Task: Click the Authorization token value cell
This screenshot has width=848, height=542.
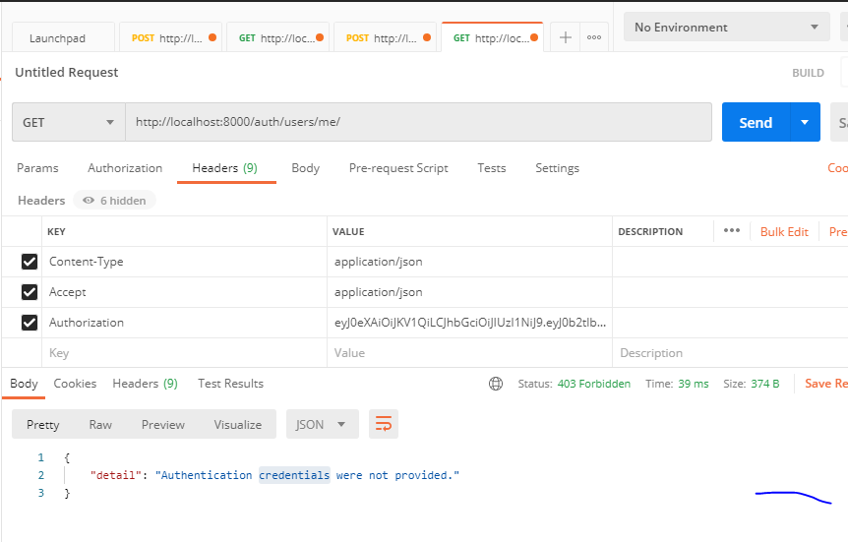Action: (469, 323)
